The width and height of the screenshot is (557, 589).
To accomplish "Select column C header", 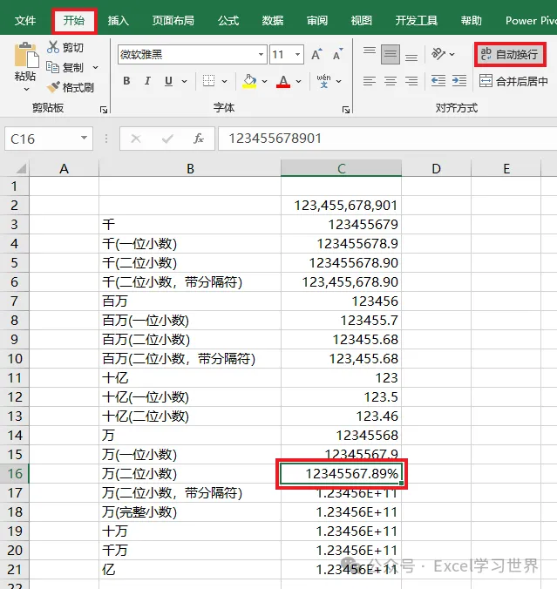I will pos(342,168).
